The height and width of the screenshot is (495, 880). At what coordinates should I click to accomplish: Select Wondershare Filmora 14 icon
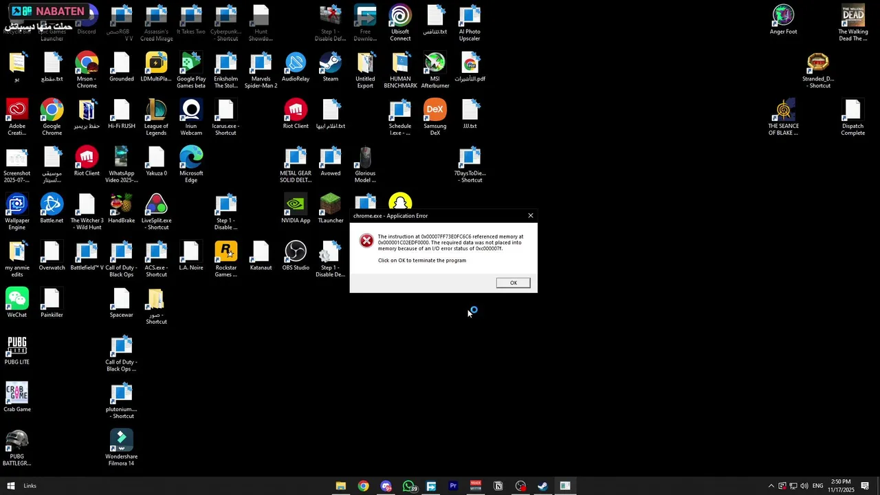pyautogui.click(x=122, y=448)
